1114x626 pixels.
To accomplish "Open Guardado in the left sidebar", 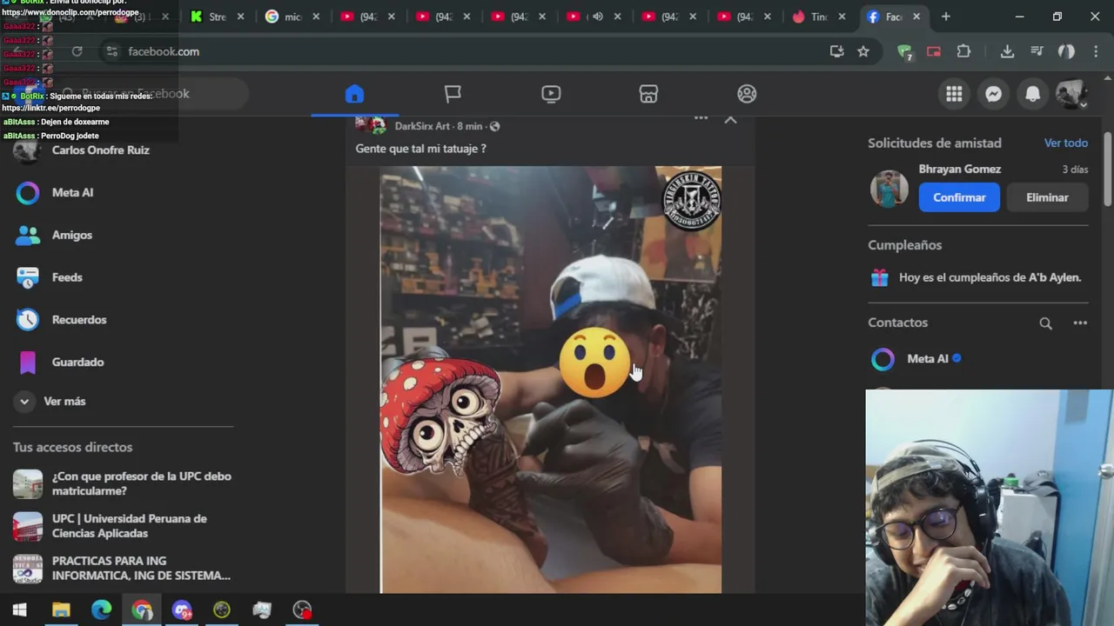I will tap(77, 363).
